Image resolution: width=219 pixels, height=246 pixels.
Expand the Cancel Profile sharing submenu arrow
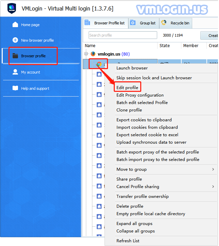(x=213, y=187)
